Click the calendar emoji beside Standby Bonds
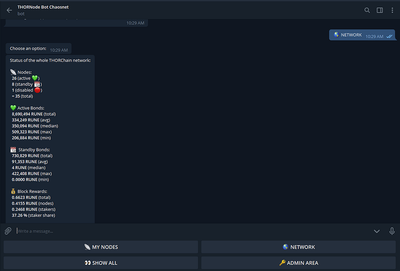Viewport: 400px width, 271px height. tap(13, 149)
